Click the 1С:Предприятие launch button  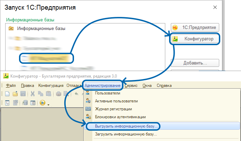[x=195, y=28]
